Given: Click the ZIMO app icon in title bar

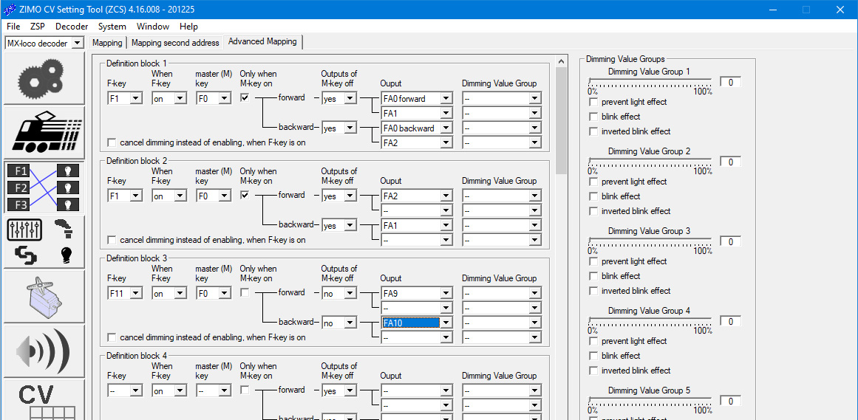Looking at the screenshot, I should coord(10,10).
